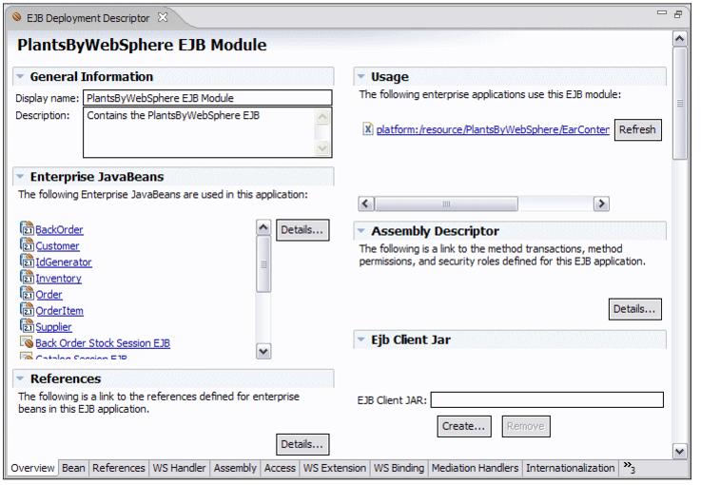This screenshot has height=485, width=701.
Task: Collapse the Assembly Descriptor section
Action: pyautogui.click(x=361, y=231)
